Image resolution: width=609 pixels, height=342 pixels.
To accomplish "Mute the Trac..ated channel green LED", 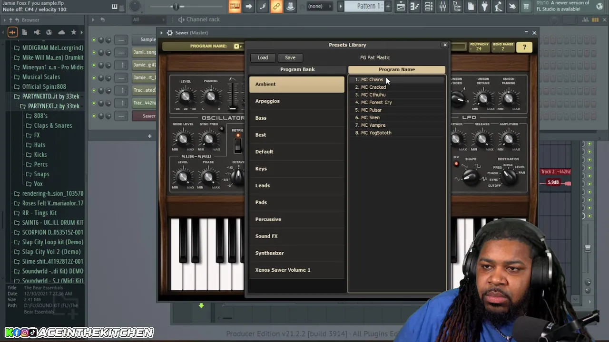I will click(94, 90).
